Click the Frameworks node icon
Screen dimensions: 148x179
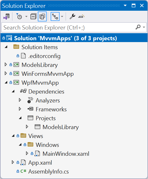(x=30, y=109)
